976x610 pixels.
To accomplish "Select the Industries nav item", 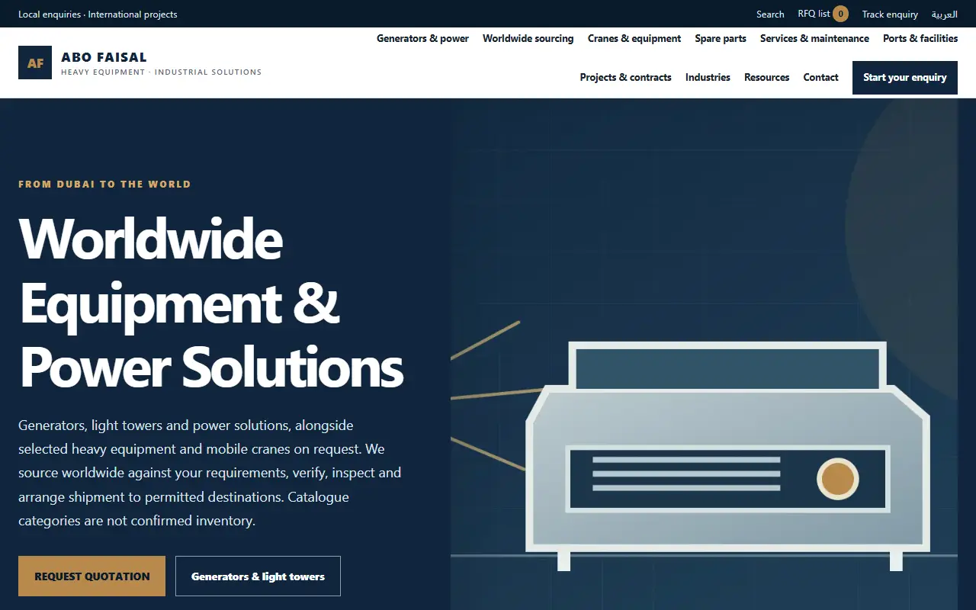I will pyautogui.click(x=708, y=77).
